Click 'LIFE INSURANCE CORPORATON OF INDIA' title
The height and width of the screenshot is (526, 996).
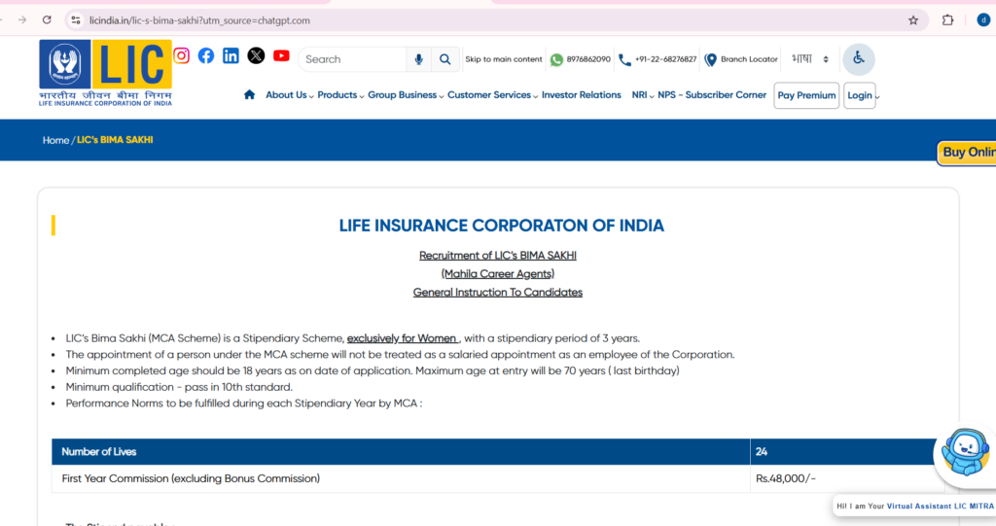(x=501, y=226)
